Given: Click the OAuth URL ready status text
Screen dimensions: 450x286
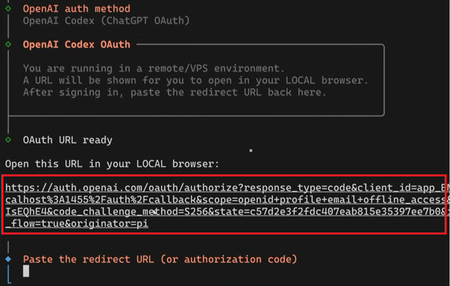Looking at the screenshot, I should [x=67, y=140].
